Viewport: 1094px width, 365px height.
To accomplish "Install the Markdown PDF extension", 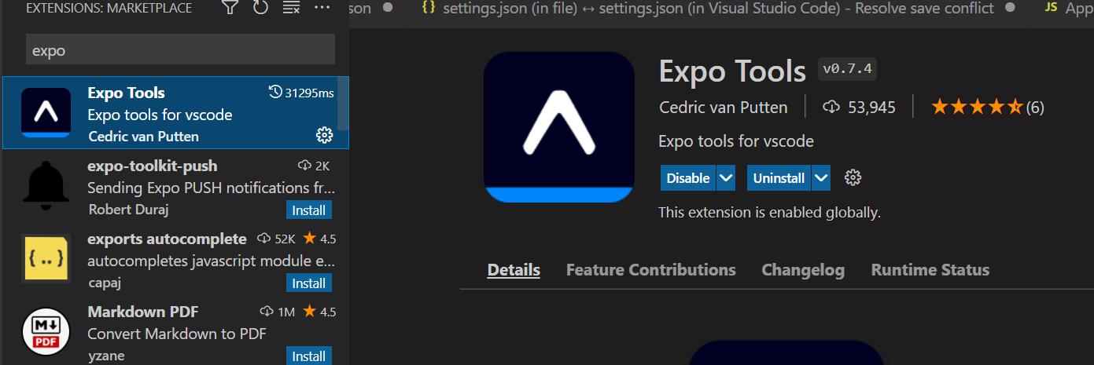I will pos(309,356).
